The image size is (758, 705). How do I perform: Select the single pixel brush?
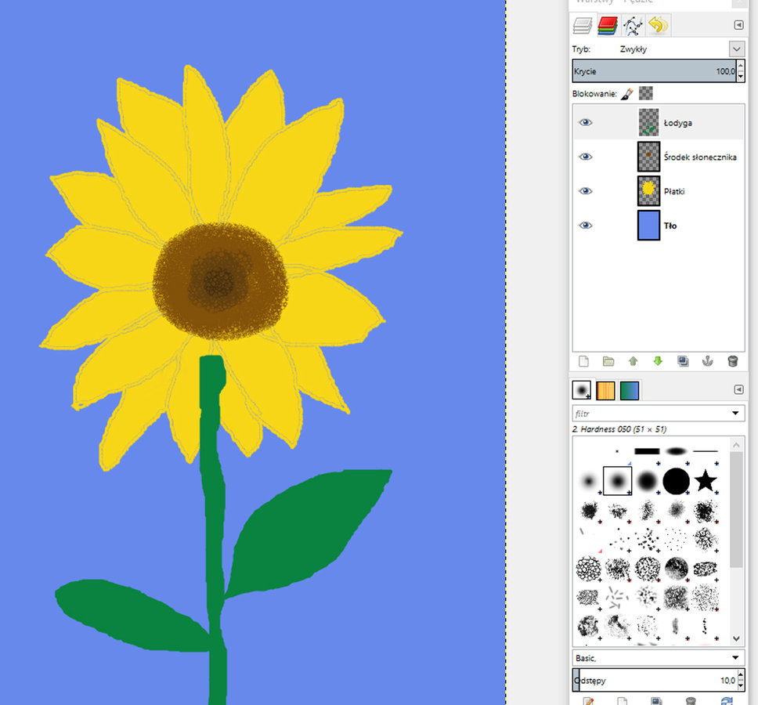[x=617, y=452]
